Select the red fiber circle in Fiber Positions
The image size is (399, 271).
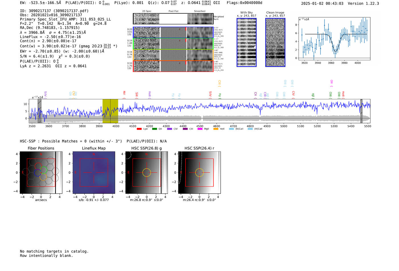(38, 166)
